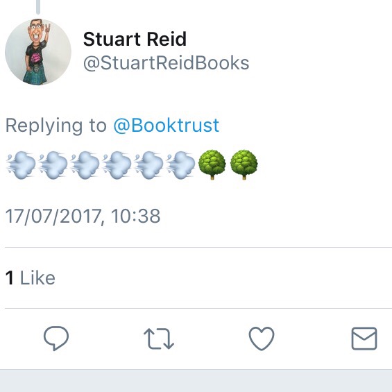Open Stuart Reid's cartoon profile avatar
The width and height of the screenshot is (392, 392).
(x=38, y=52)
